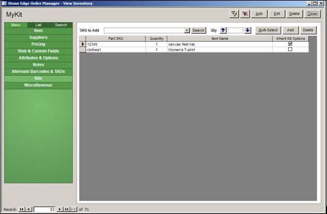
Task: Check Inherit Kit Options for Women's T-shirt
Action: point(290,50)
